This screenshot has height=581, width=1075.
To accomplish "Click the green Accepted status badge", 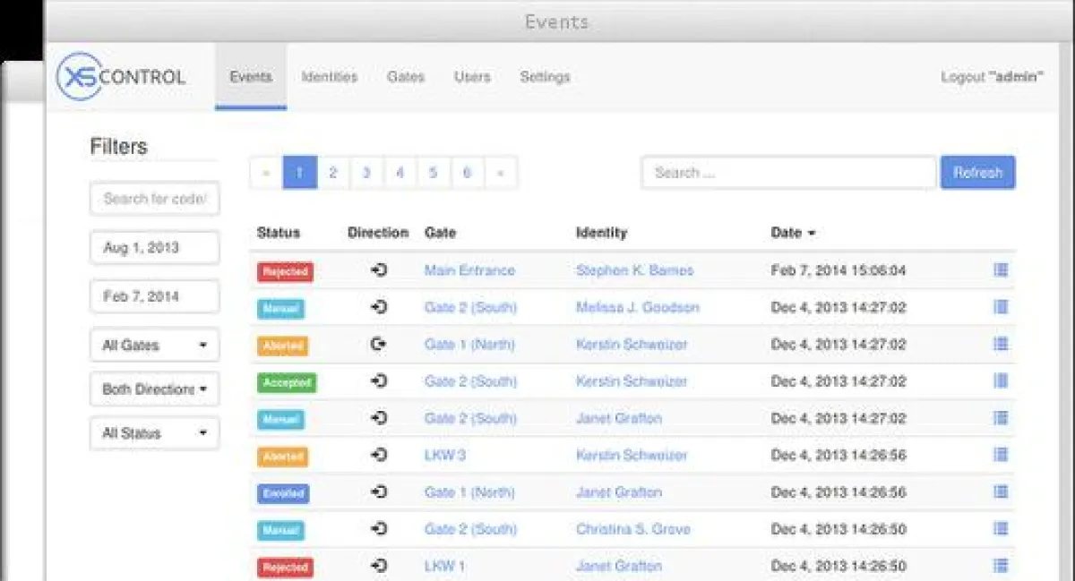I will coord(287,382).
